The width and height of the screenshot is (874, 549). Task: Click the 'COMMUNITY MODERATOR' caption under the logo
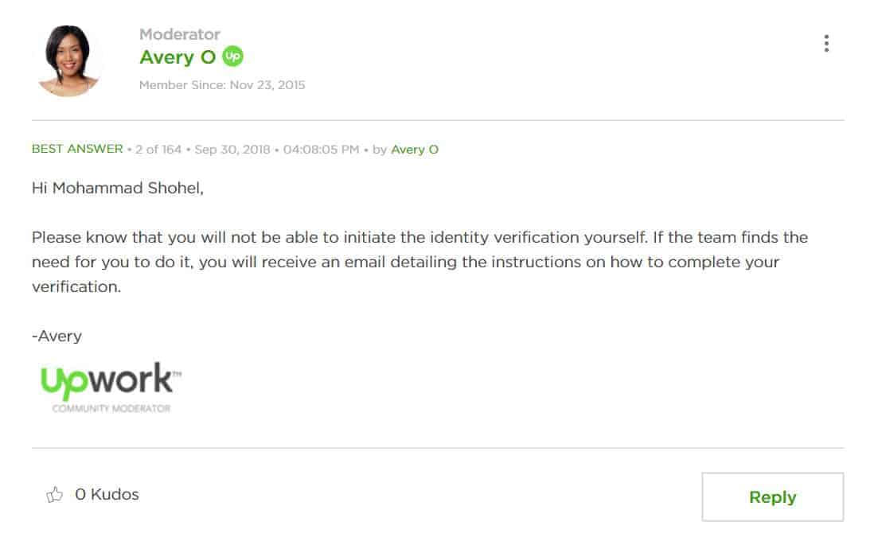[x=111, y=408]
